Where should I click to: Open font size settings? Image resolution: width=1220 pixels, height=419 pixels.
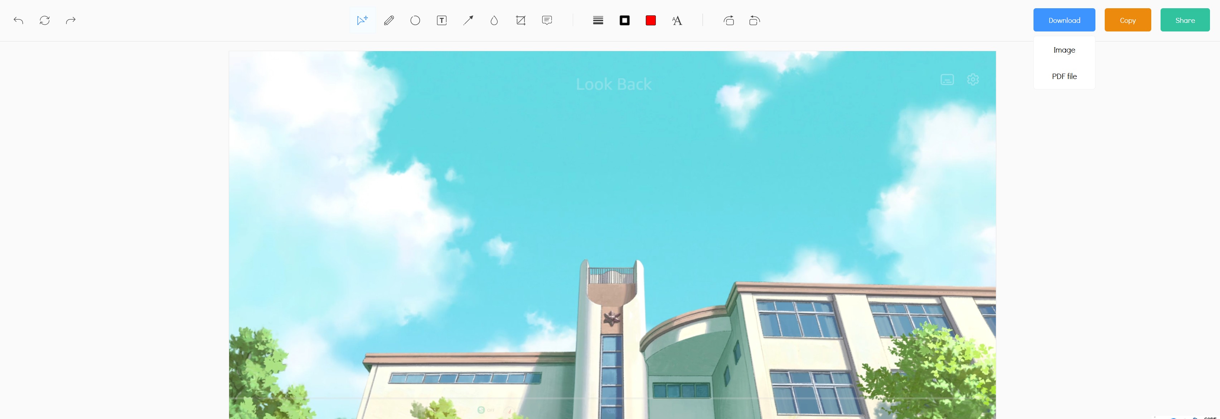(677, 20)
